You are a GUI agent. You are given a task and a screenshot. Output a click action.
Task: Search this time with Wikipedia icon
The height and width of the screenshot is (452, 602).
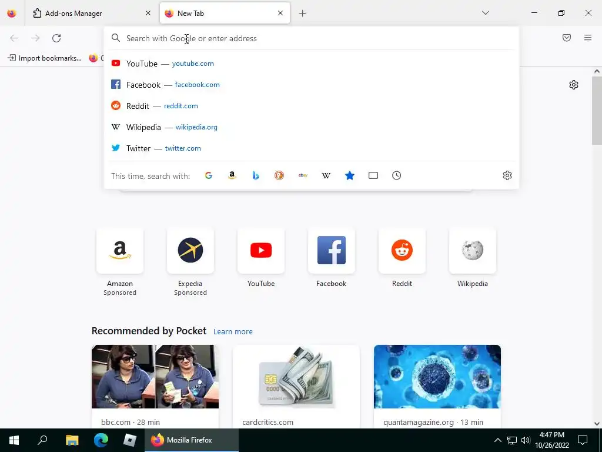(x=326, y=175)
